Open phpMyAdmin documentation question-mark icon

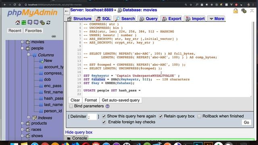click(x=30, y=23)
